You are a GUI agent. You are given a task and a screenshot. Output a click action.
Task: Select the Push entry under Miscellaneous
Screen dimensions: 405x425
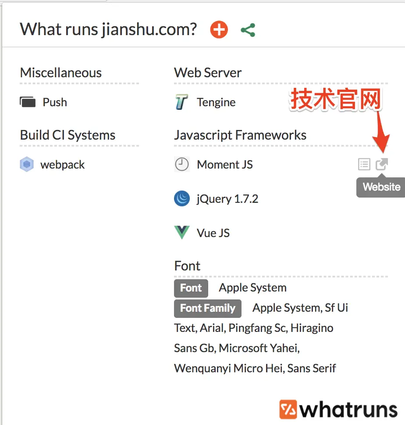pyautogui.click(x=55, y=102)
